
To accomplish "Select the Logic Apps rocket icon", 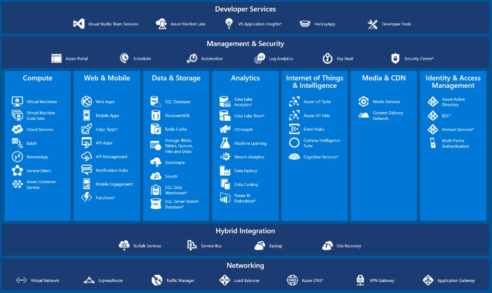I will point(87,129).
